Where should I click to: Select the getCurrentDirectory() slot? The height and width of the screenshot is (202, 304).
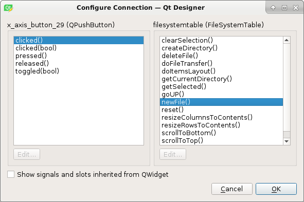point(221,79)
